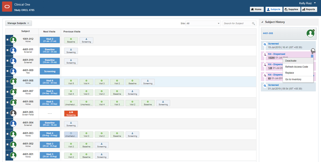Viewport: 321px width, 162px height.
Task: Click the Baseline completed tile of 1001-012
Action: 71,40
